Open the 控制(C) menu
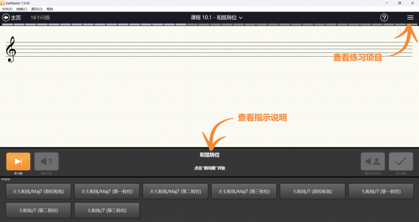This screenshot has height=222, width=419. [22, 9]
